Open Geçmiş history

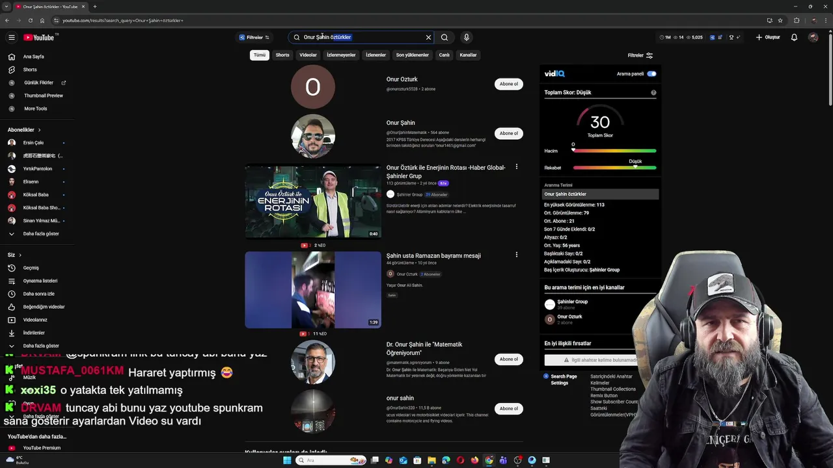point(31,268)
